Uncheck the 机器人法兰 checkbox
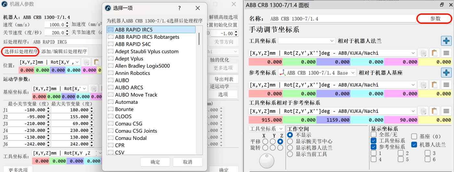 point(414,145)
